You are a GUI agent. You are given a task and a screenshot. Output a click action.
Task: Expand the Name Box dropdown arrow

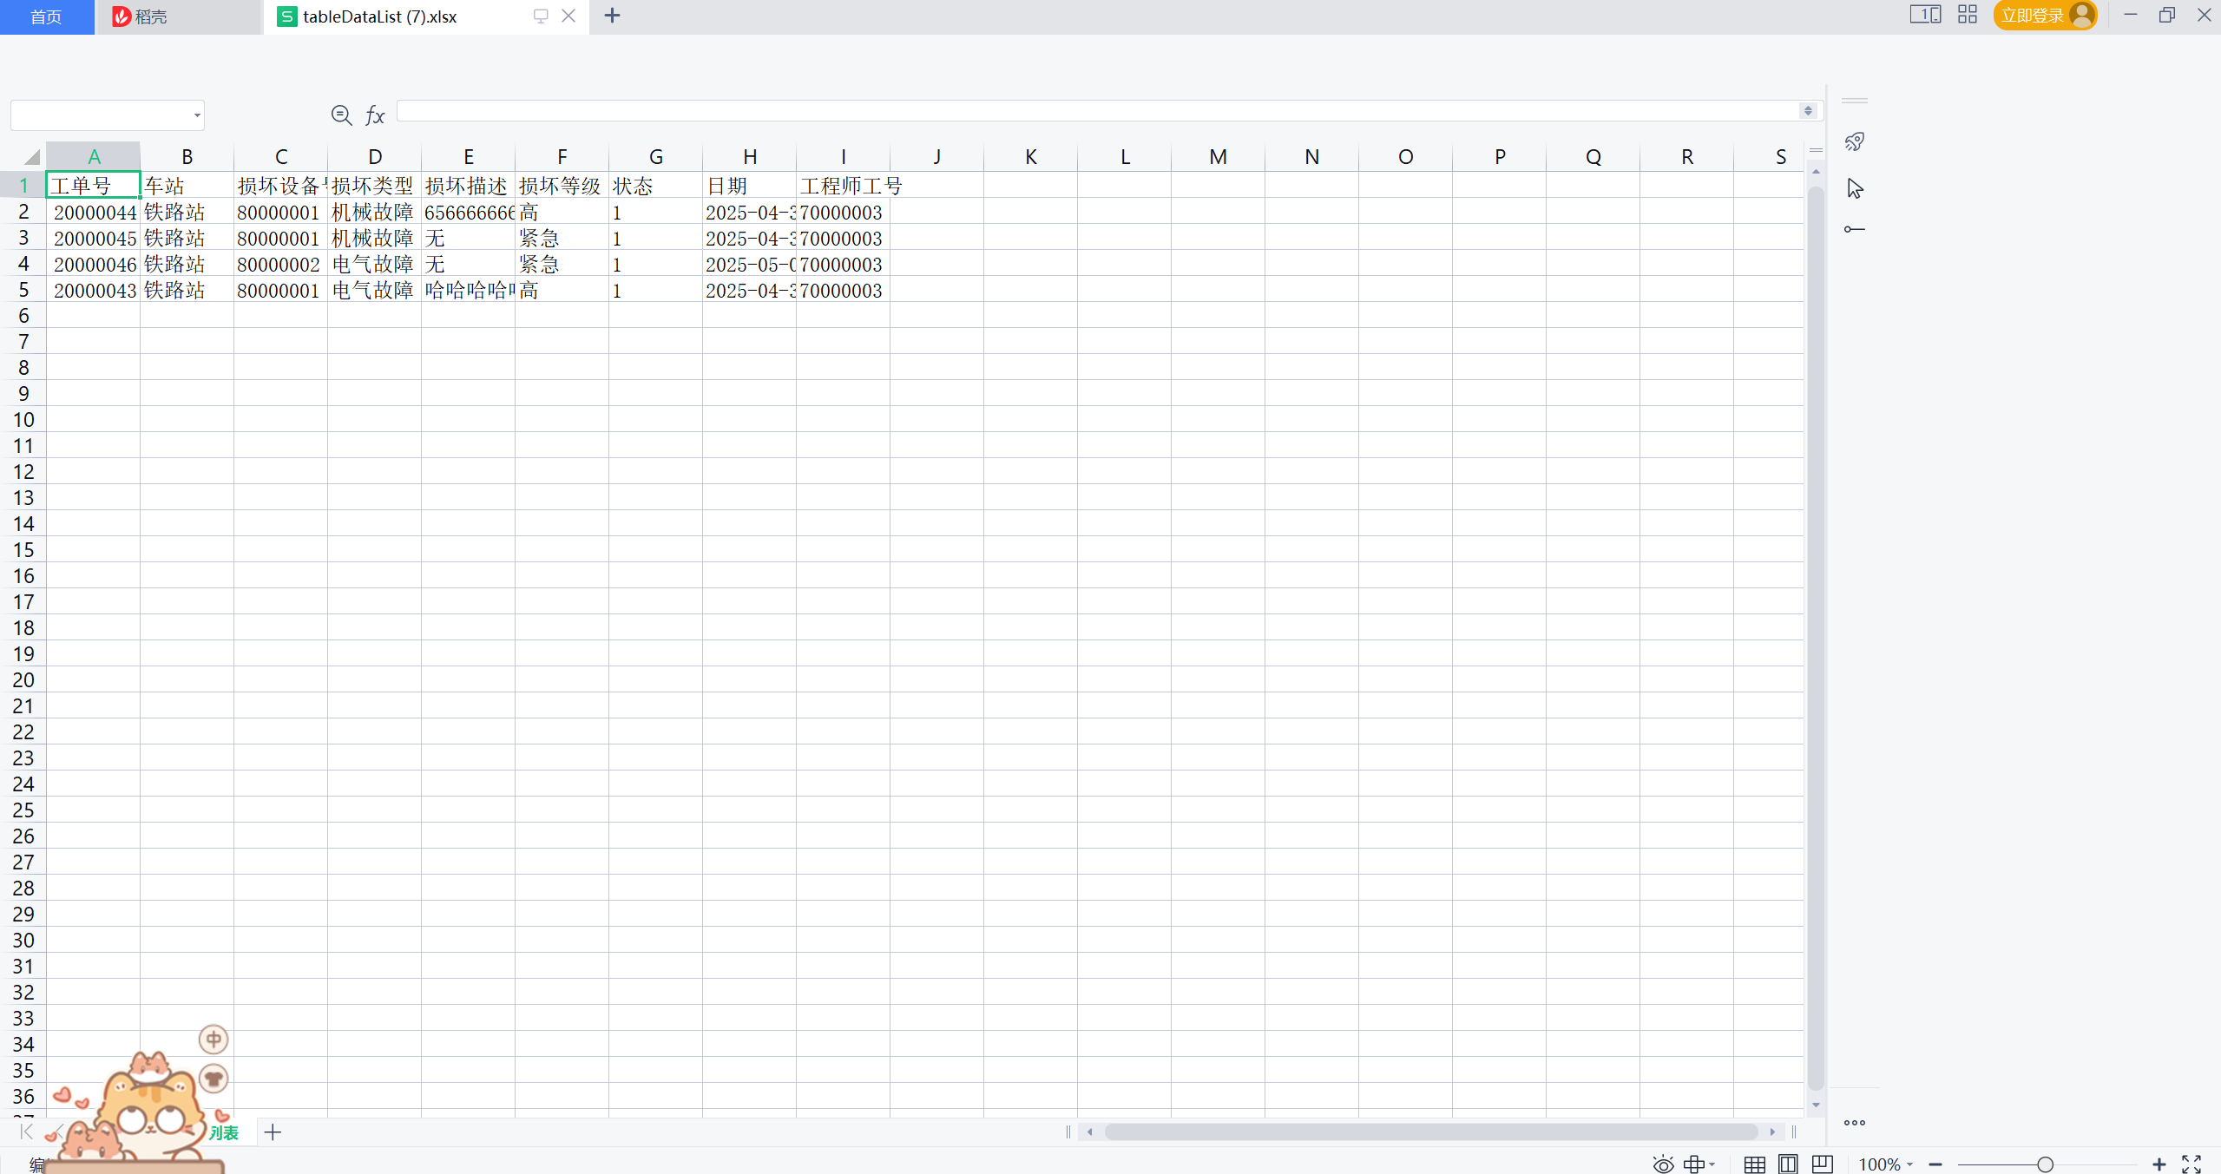click(x=197, y=115)
